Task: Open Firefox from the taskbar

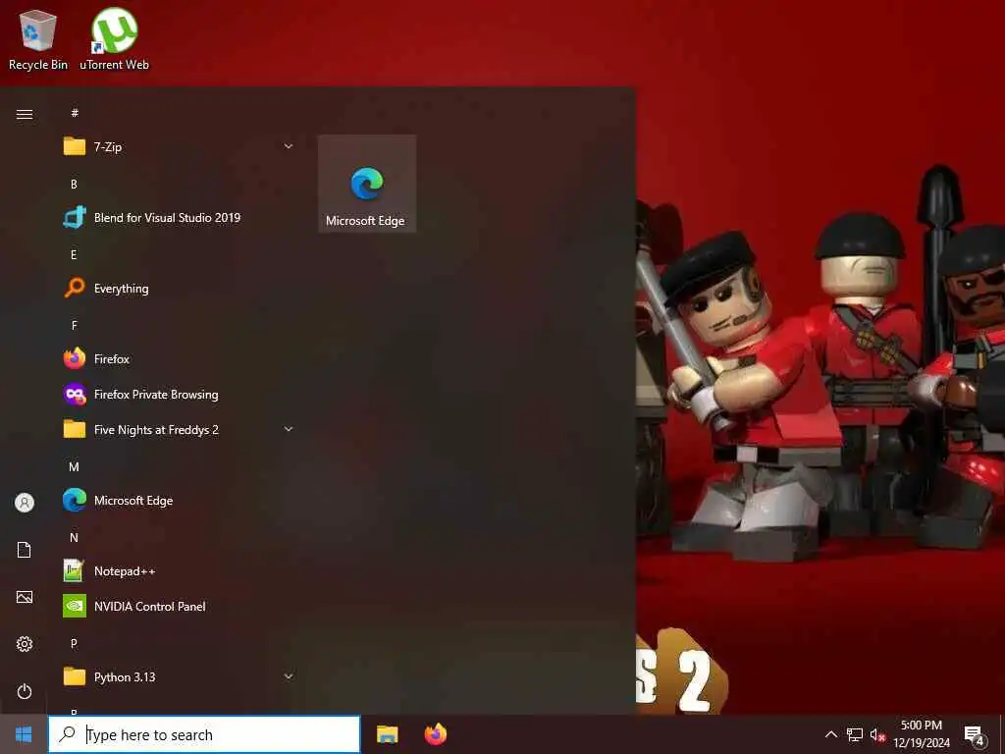Action: pyautogui.click(x=436, y=734)
